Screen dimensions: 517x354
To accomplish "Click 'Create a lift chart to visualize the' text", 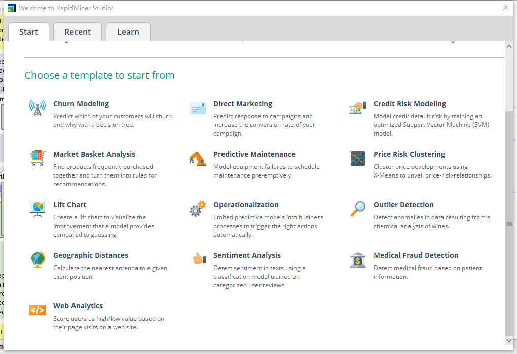I will coord(99,217).
